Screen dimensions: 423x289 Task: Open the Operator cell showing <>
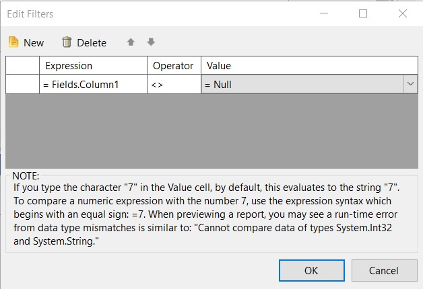tap(174, 85)
